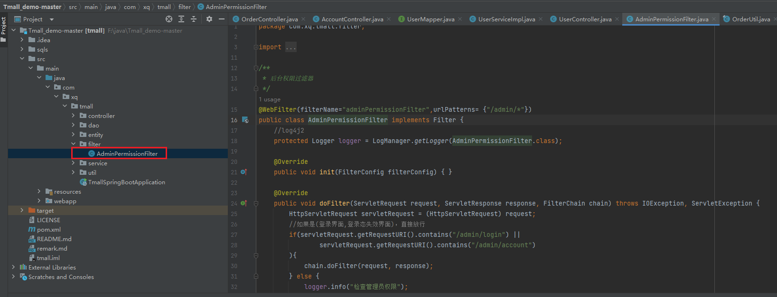Click the Collapse All icon in Project panel
The height and width of the screenshot is (297, 777).
pyautogui.click(x=194, y=19)
